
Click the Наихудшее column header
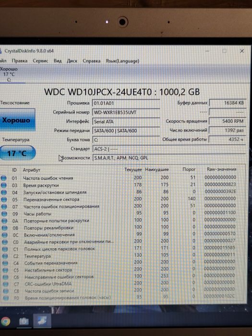157,169
